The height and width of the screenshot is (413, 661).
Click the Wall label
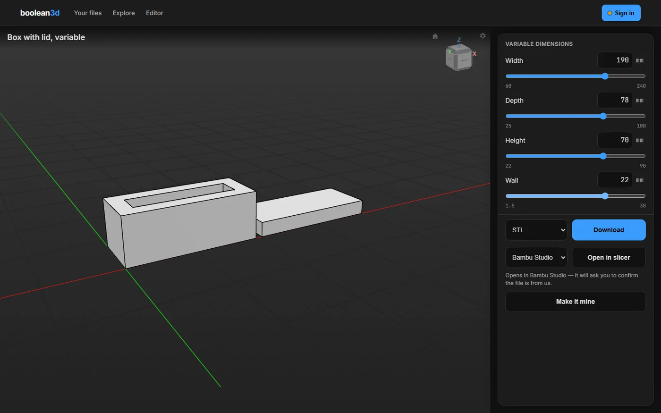[511, 180]
